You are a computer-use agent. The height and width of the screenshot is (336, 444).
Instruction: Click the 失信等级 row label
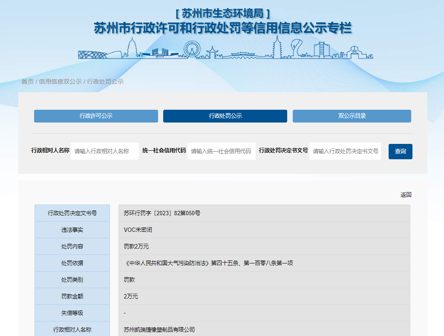[x=72, y=313]
